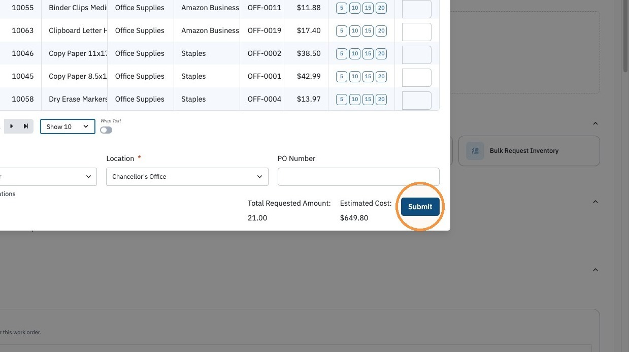Open the Show 10 rows dropdown
Screen dimensions: 629x352
[68, 126]
